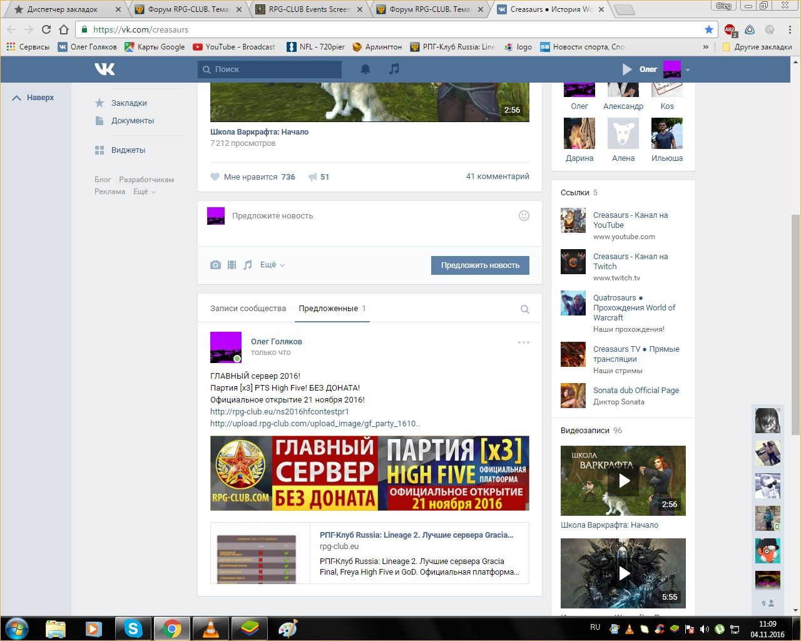The width and height of the screenshot is (801, 641).
Task: Click the share megaphone icon
Action: (x=313, y=177)
